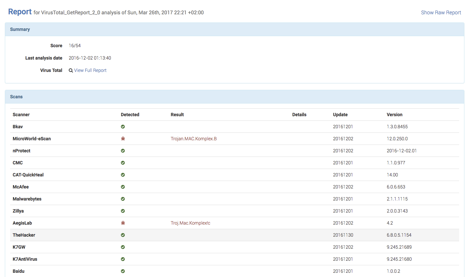Click the red bug icon for MicroWorld-eScan
Screen dimensions: 465x277
(x=123, y=139)
